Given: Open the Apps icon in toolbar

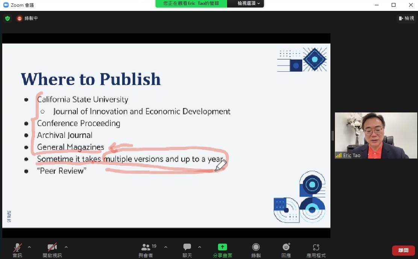Looking at the screenshot, I should tap(316, 247).
